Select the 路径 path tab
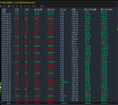 42,6
